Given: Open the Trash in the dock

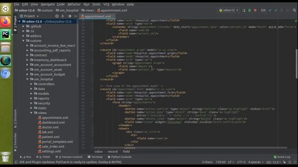Looking at the screenshot, I should (x=6, y=157).
